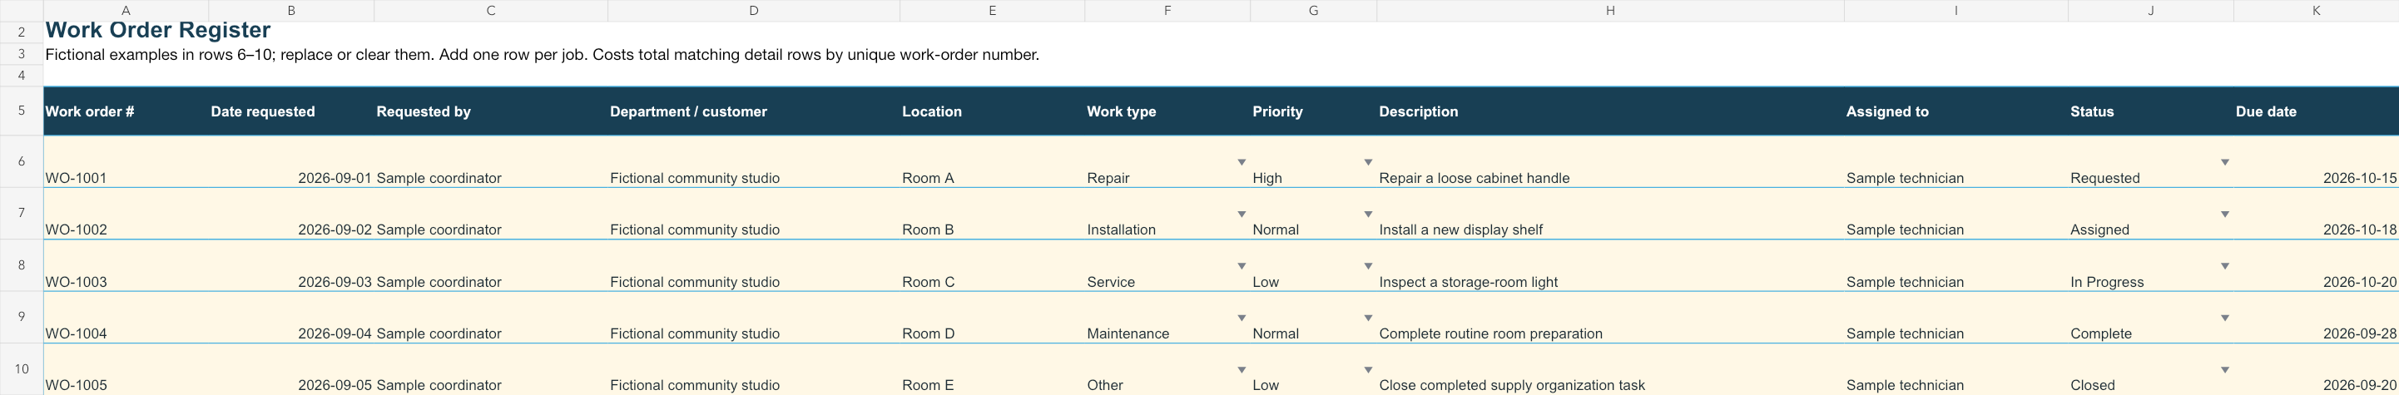The width and height of the screenshot is (2399, 395).
Task: Select the Room A location cell
Action: click(x=992, y=162)
